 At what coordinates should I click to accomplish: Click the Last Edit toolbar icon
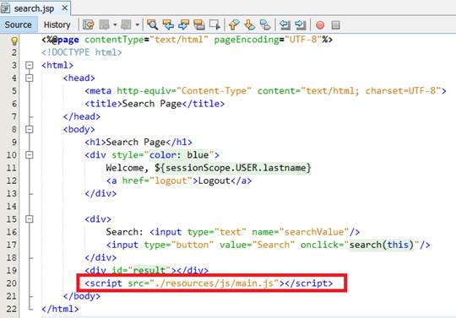coord(89,24)
